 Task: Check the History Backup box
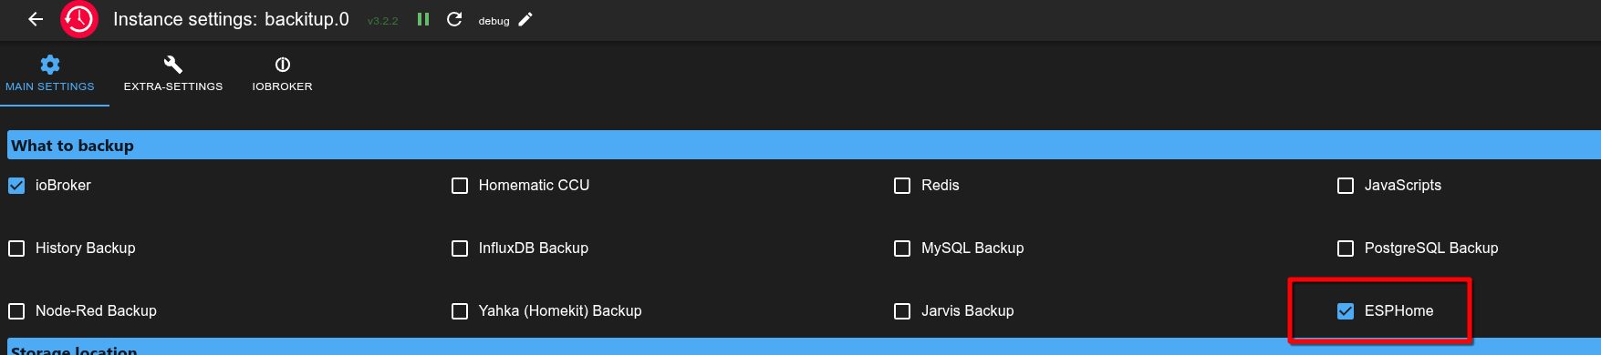[x=16, y=248]
